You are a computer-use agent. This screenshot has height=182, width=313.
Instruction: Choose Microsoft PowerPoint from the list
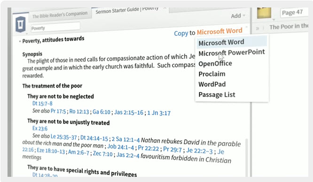(x=232, y=53)
